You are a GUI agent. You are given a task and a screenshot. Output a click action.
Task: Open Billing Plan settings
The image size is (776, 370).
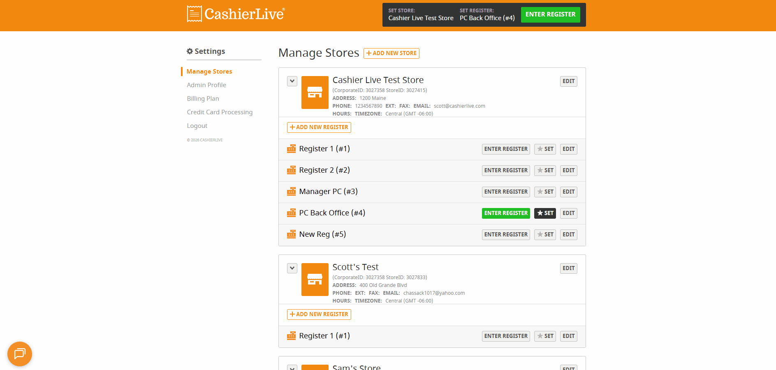point(203,99)
